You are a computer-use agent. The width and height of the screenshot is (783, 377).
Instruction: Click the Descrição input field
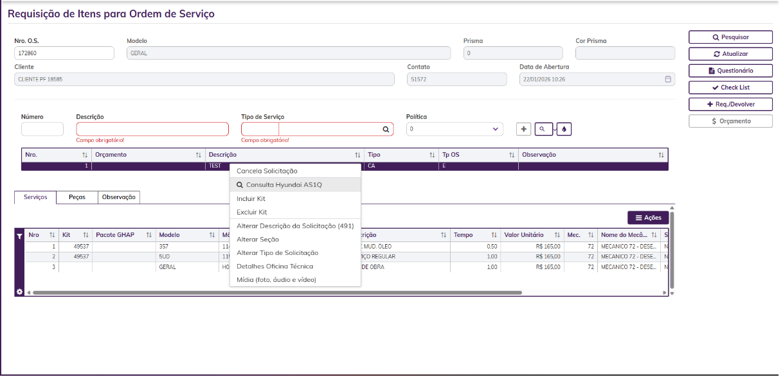click(152, 129)
